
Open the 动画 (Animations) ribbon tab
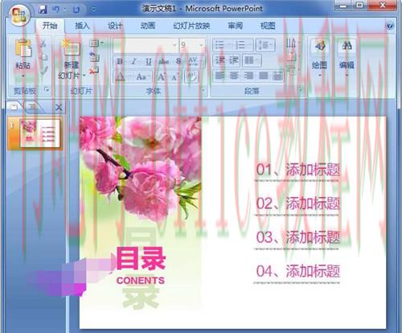pos(148,26)
